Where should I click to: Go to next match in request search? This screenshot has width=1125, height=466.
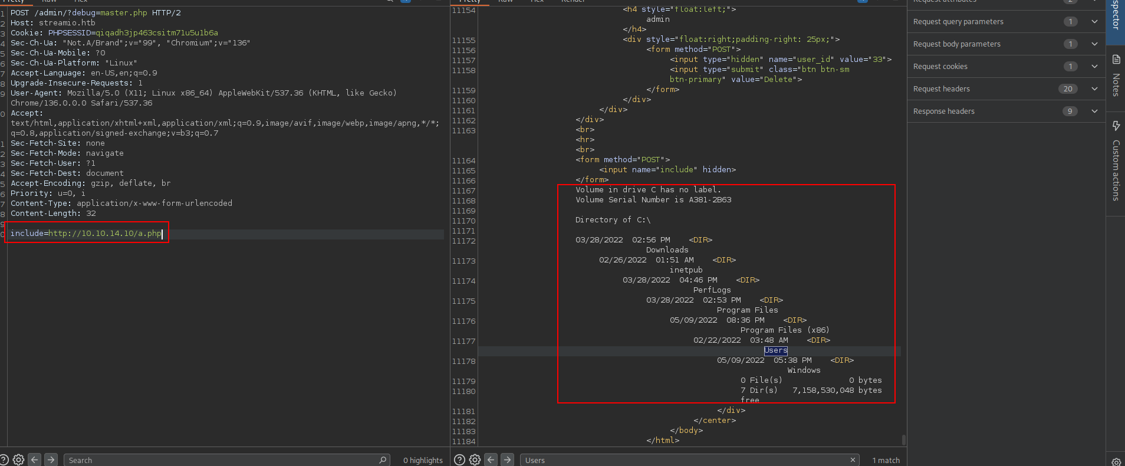tap(51, 460)
